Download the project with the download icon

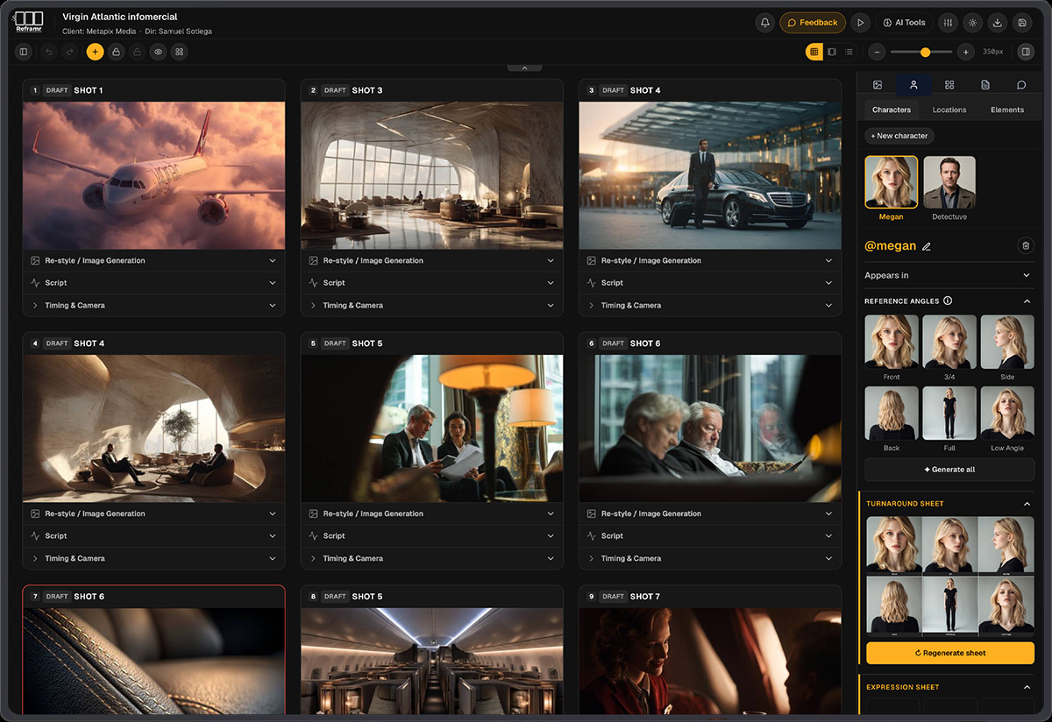point(997,23)
